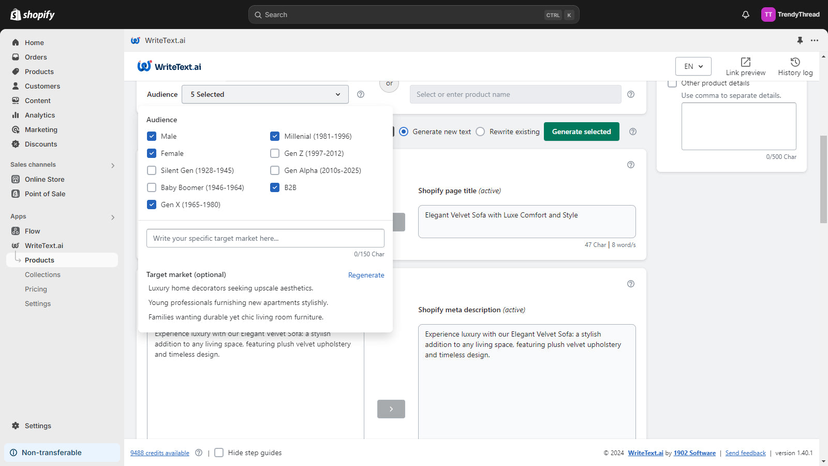
Task: Collapse the Audience 5 Selected dropdown
Action: tap(265, 94)
